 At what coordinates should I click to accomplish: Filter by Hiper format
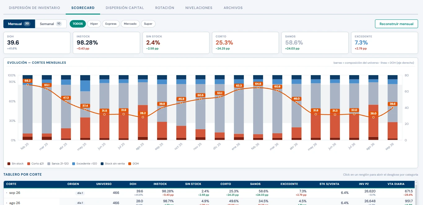[x=94, y=24]
